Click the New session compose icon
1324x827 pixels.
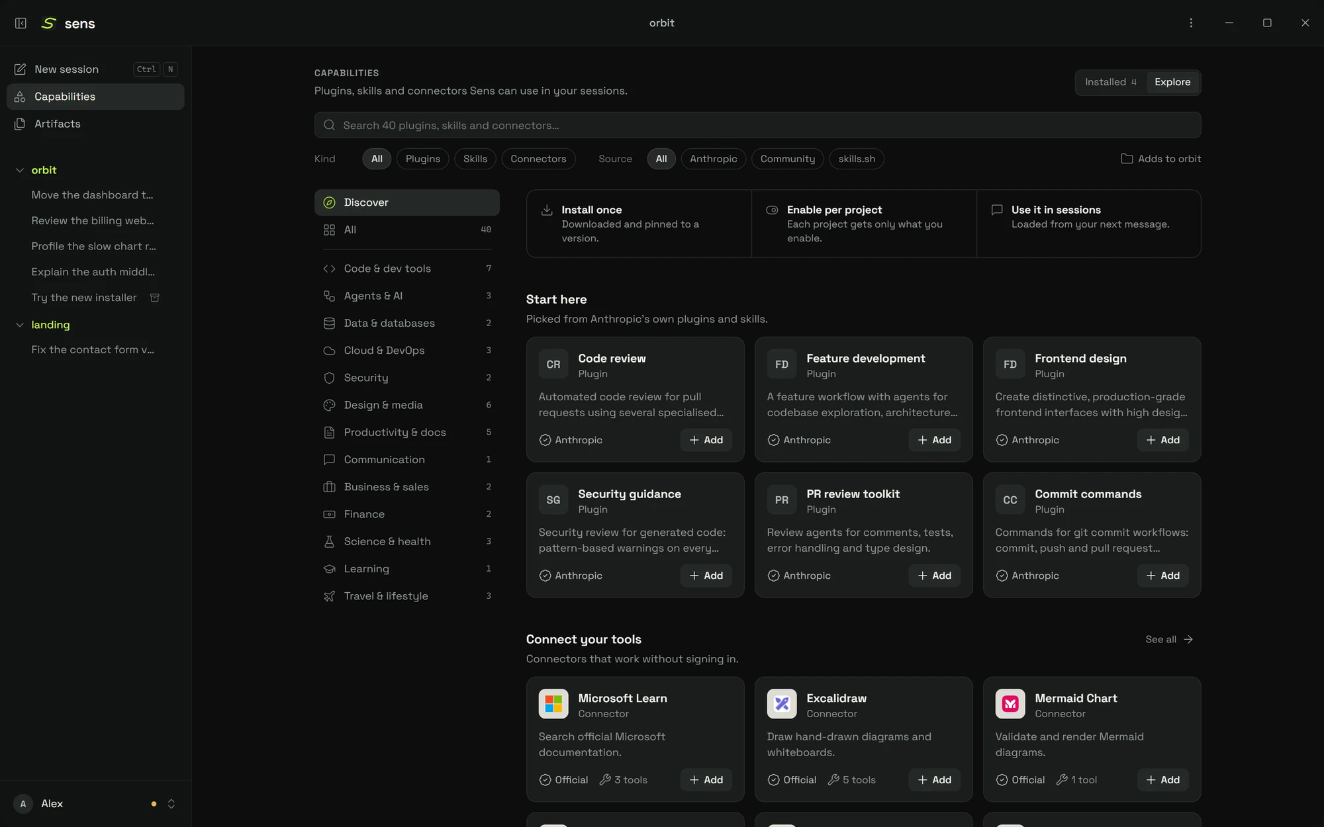coord(20,69)
